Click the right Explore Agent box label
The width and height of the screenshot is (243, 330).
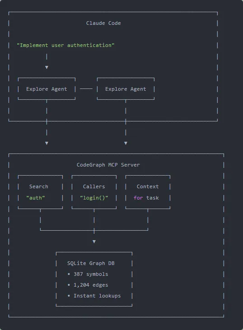click(126, 89)
